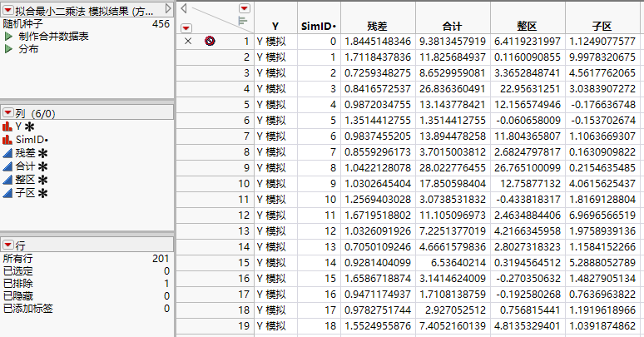Select column Y in the 列 list
The image size is (644, 337).
pos(18,126)
